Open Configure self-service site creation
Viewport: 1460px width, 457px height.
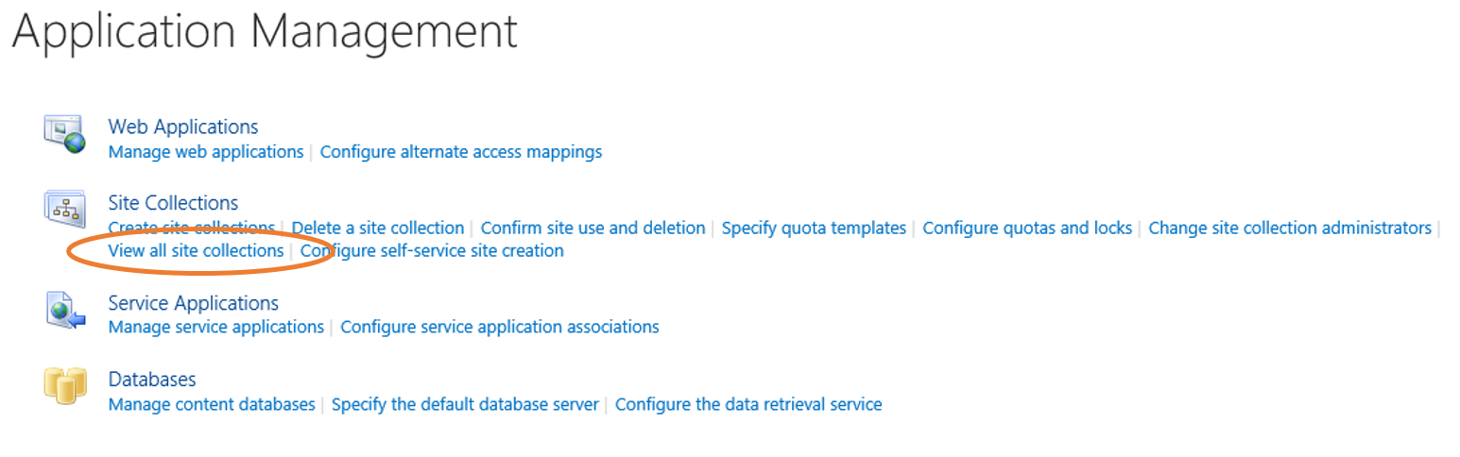[432, 250]
